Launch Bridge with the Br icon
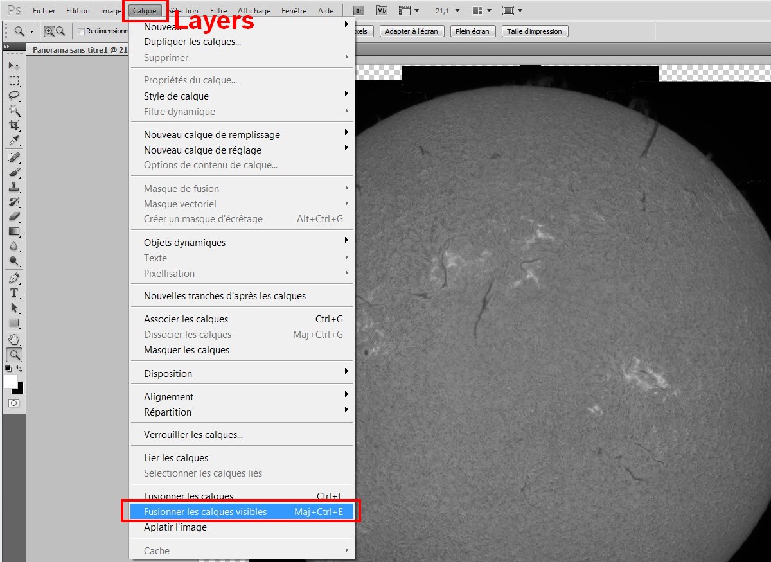This screenshot has width=771, height=562. pyautogui.click(x=360, y=11)
